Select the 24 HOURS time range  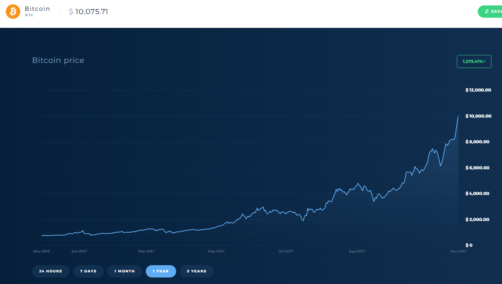click(51, 271)
